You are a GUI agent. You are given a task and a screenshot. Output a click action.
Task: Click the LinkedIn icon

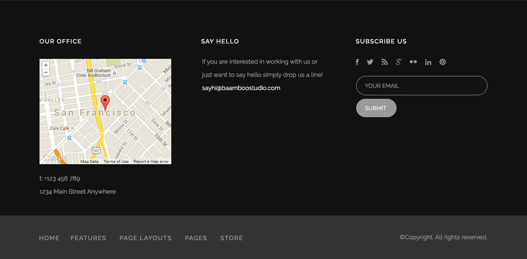tap(428, 62)
